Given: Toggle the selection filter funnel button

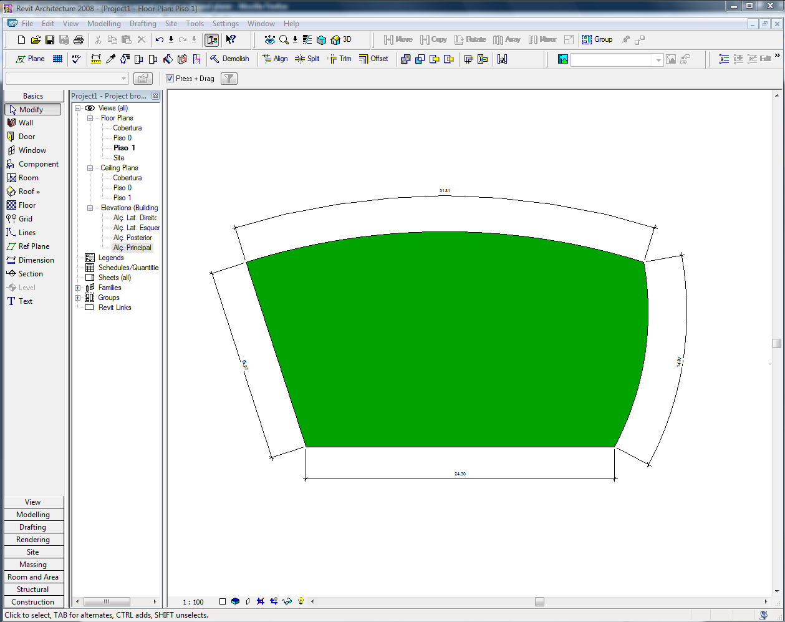Looking at the screenshot, I should tap(229, 79).
